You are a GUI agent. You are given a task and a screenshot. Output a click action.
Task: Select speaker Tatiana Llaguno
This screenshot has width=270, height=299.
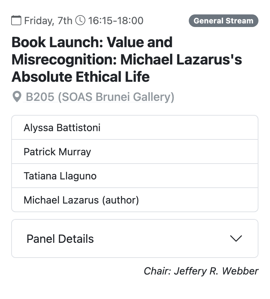pos(60,176)
